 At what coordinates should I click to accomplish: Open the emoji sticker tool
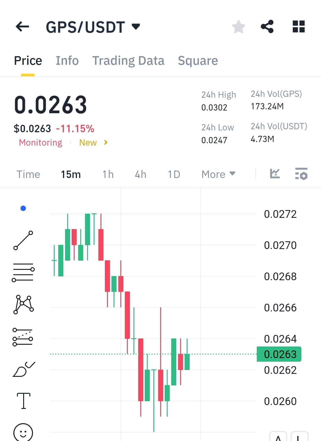(x=23, y=432)
